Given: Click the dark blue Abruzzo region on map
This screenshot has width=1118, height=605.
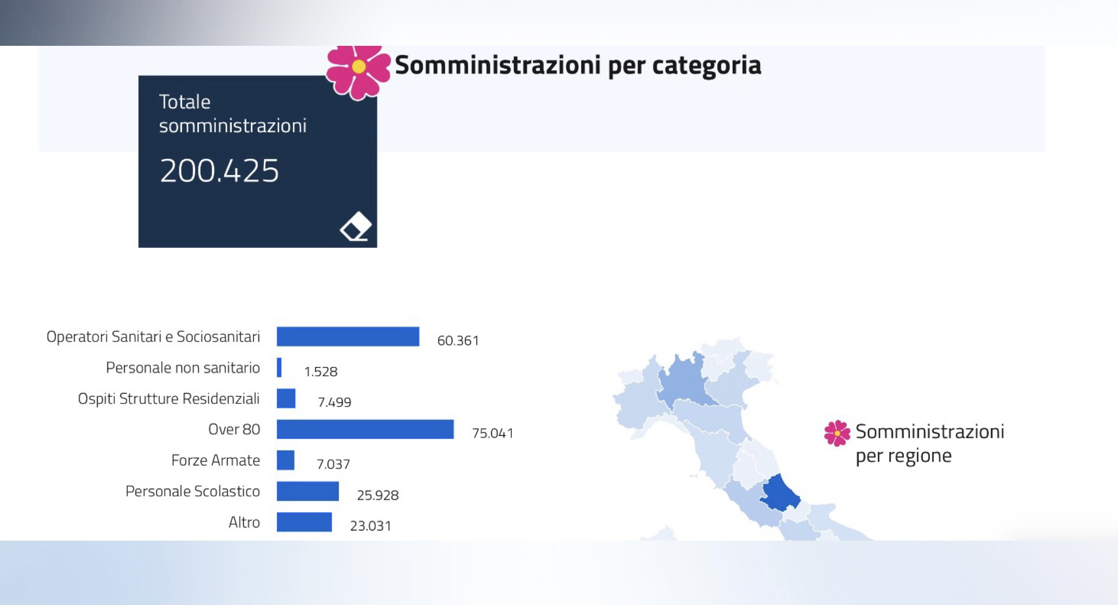Looking at the screenshot, I should click(x=780, y=494).
